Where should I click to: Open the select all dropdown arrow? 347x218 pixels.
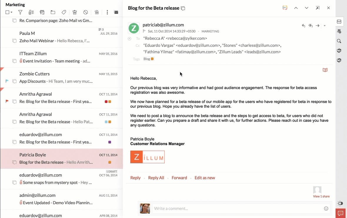pyautogui.click(x=11, y=12)
